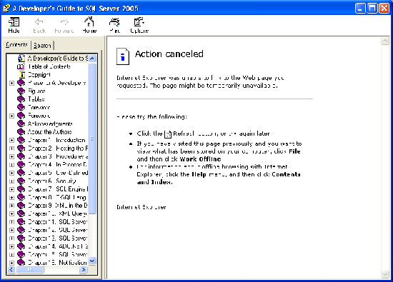393x282 pixels.
Task: Select Chapter 13 SQL Server label
Action: 58,238
